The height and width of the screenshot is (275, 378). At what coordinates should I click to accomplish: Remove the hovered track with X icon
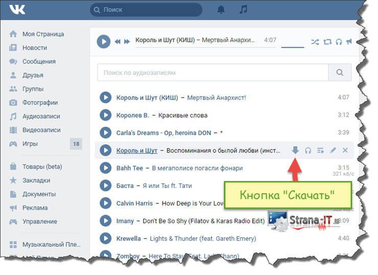(x=345, y=150)
